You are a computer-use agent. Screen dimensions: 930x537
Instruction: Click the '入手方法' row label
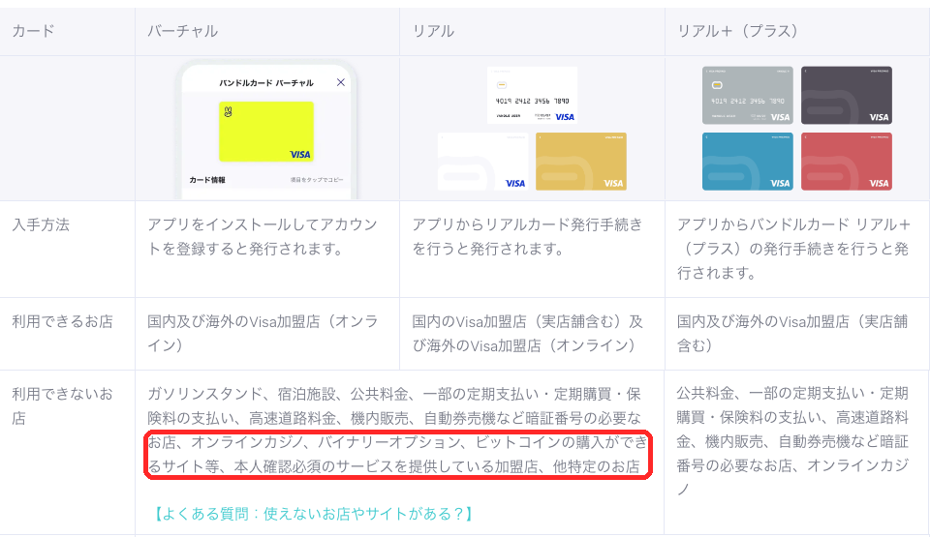(41, 224)
